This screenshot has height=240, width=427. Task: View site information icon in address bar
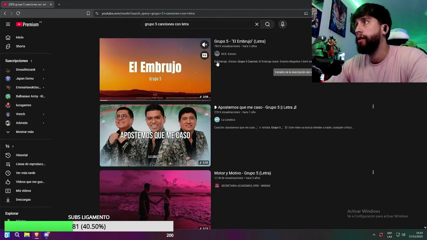coord(97,13)
